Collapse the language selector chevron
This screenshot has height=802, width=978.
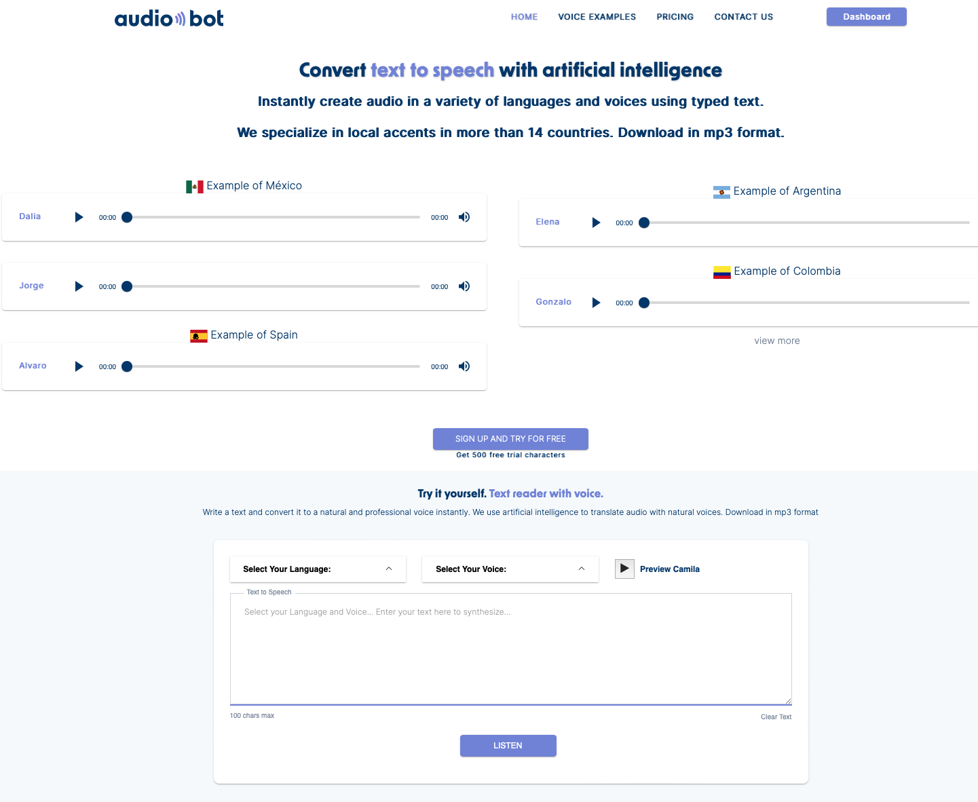(x=389, y=569)
